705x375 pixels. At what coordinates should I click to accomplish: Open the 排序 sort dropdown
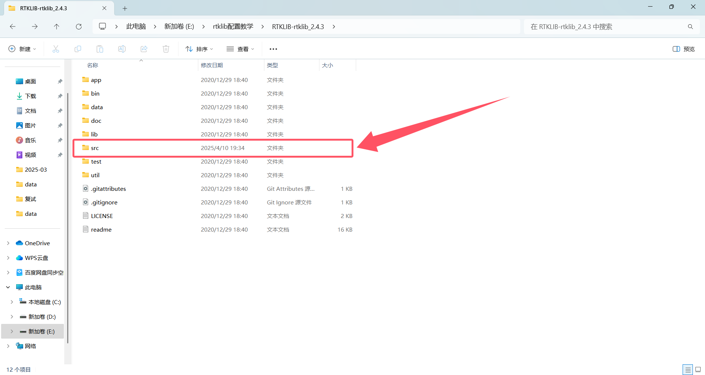(x=199, y=49)
